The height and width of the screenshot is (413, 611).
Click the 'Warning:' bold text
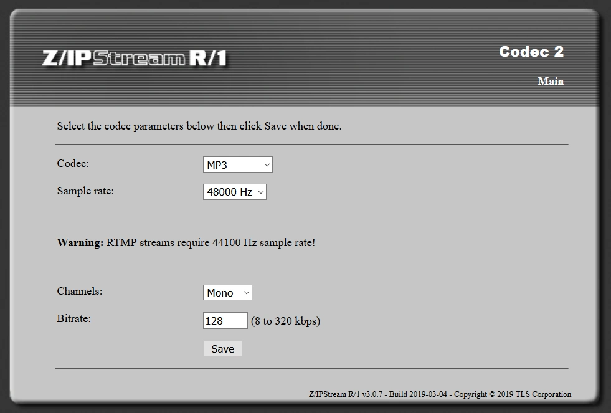point(80,242)
